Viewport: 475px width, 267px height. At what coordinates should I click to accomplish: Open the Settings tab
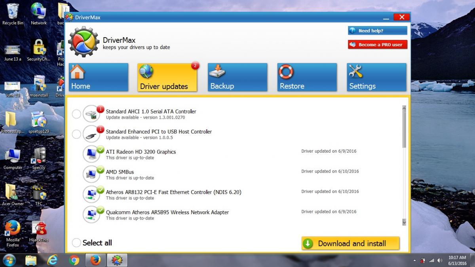click(x=377, y=78)
